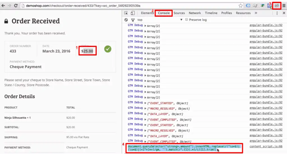Reload the order received page

(16, 6)
